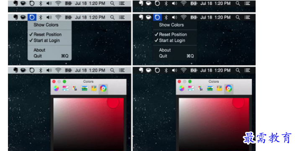This screenshot has width=295, height=151.
Task: Select crayons (pencils) tab in light-theme Colors window
Action: (x=94, y=88)
